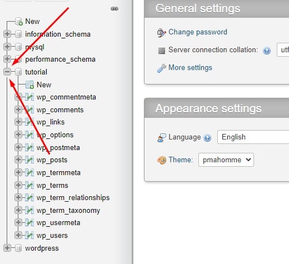Open the help icon beside Server connection collation

[x=267, y=51]
